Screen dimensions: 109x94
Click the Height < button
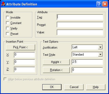(56, 62)
